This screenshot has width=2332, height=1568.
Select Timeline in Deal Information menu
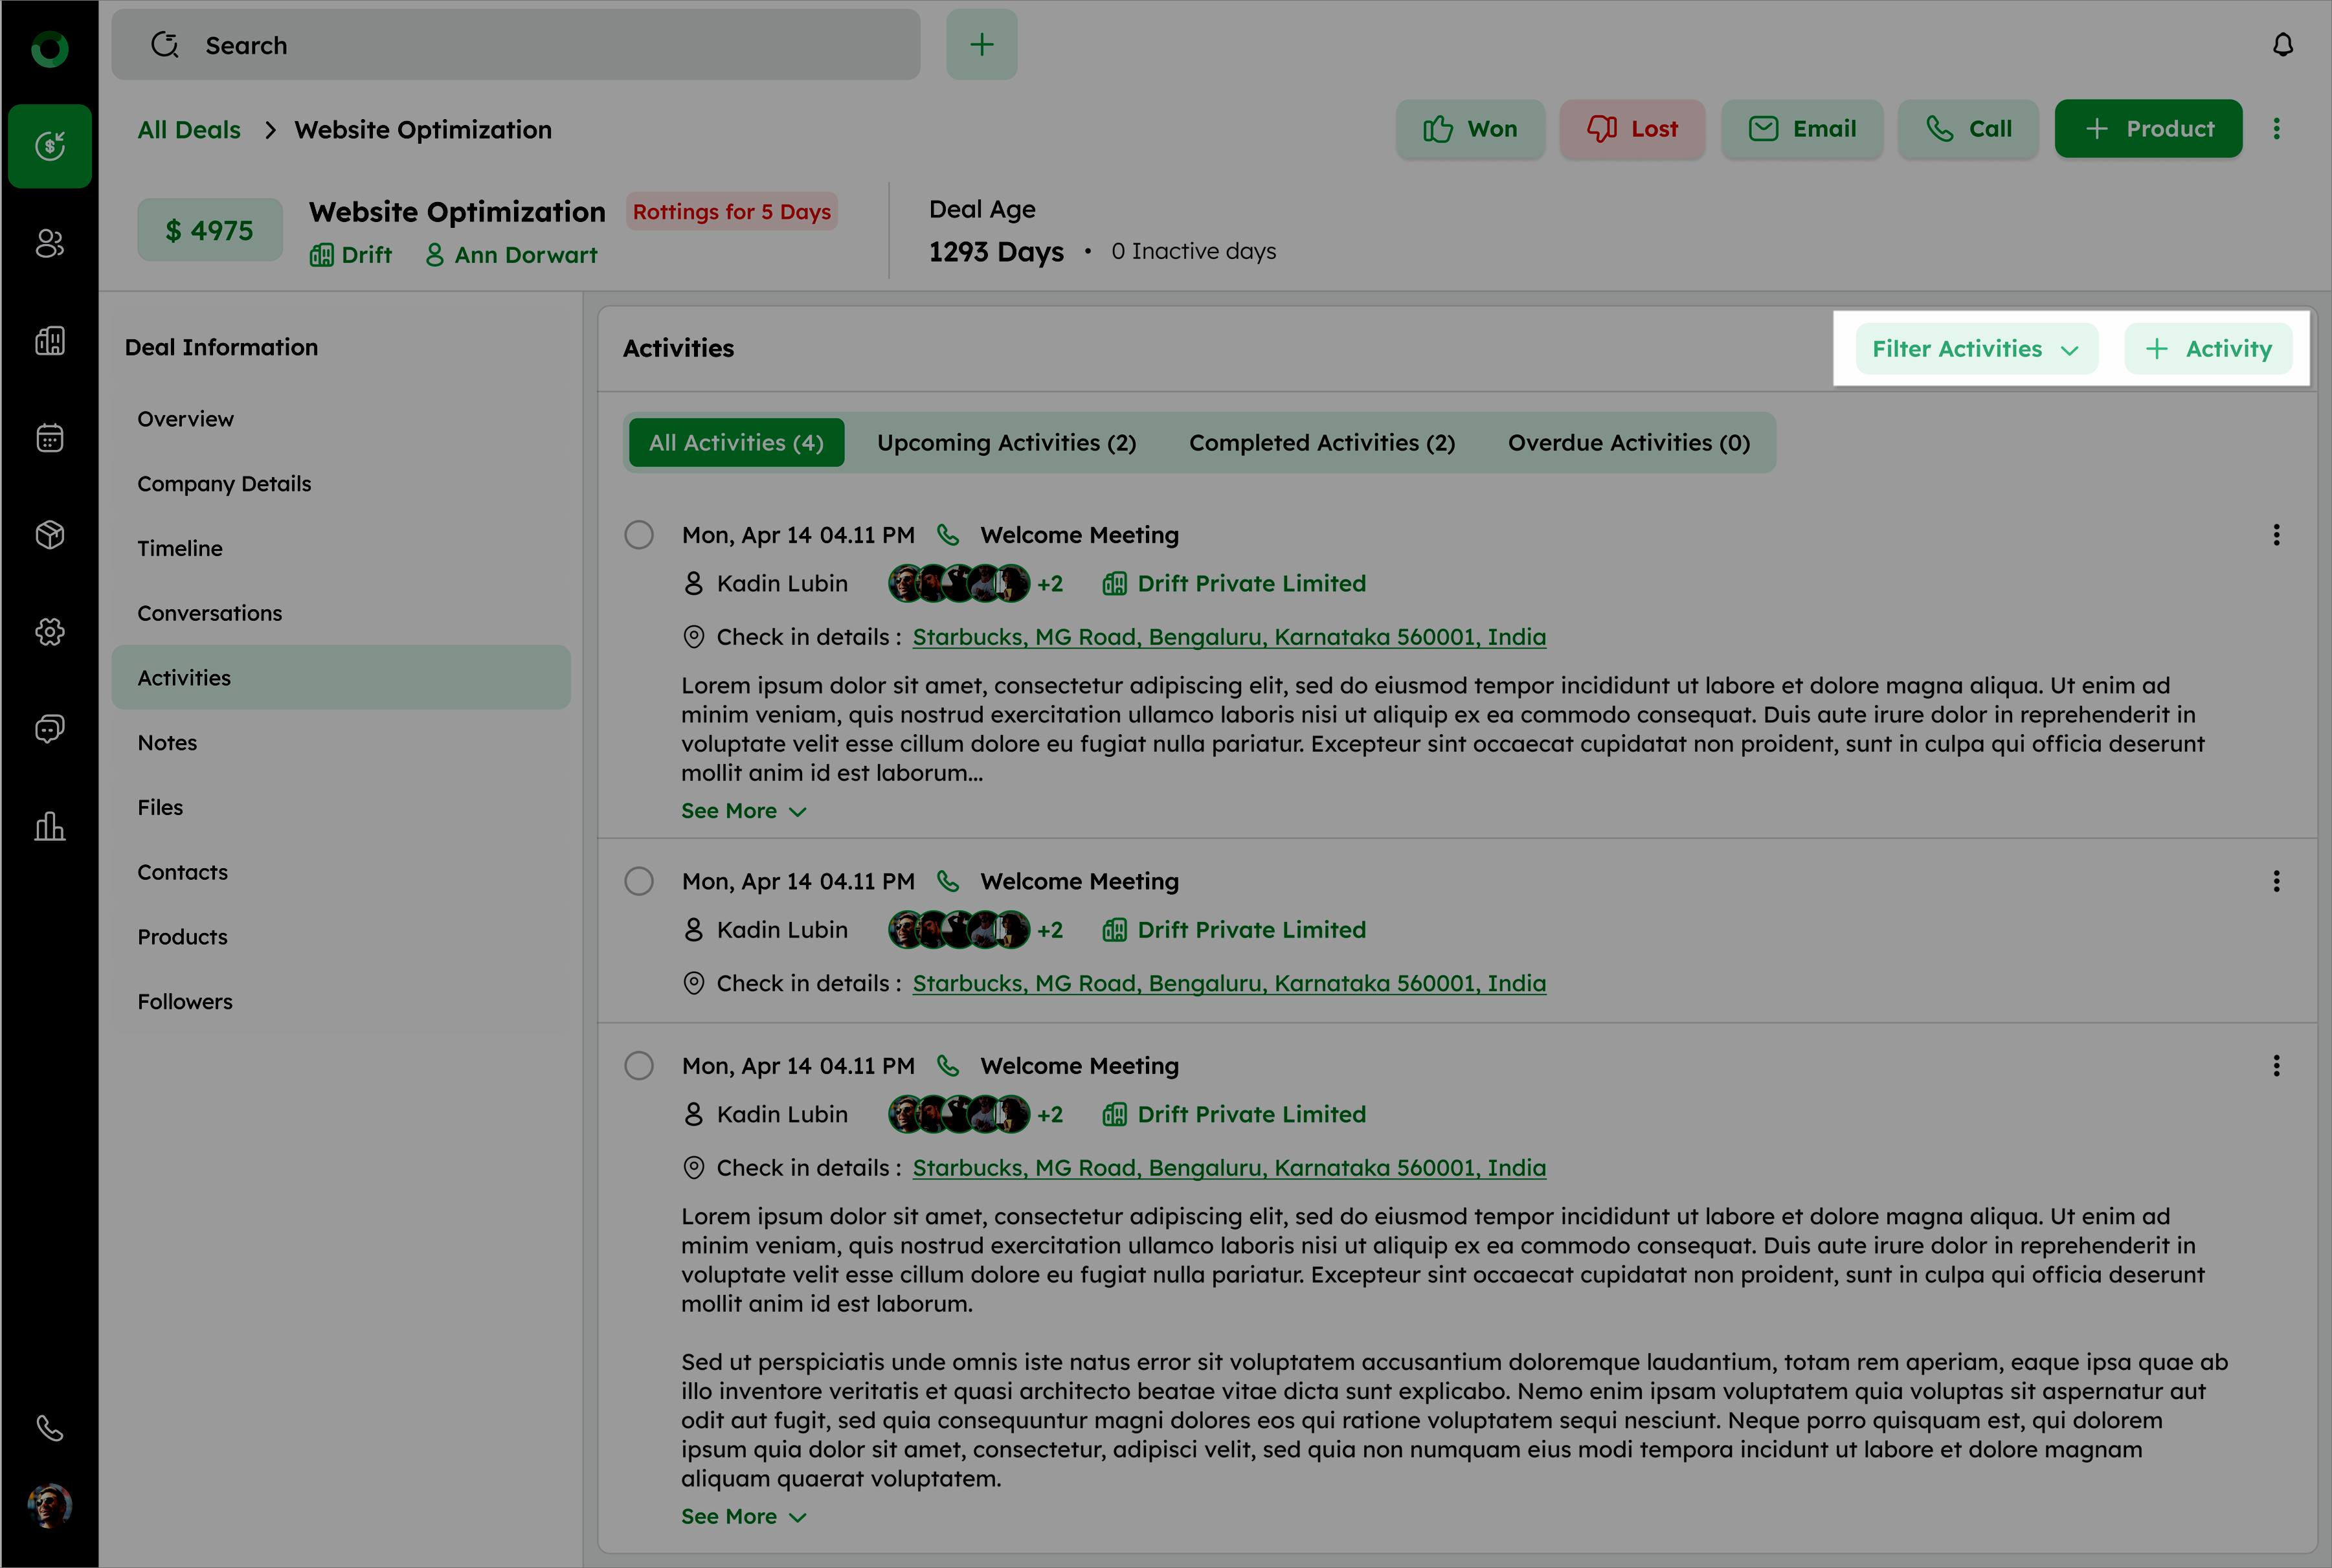pyautogui.click(x=180, y=548)
